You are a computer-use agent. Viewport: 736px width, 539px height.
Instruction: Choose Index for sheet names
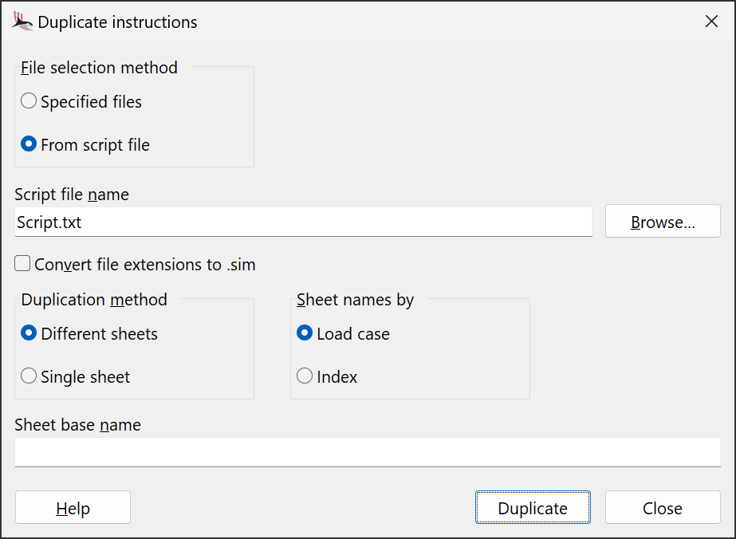pos(305,376)
